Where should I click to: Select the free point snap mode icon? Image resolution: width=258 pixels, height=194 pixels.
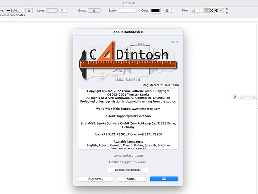(206, 11)
